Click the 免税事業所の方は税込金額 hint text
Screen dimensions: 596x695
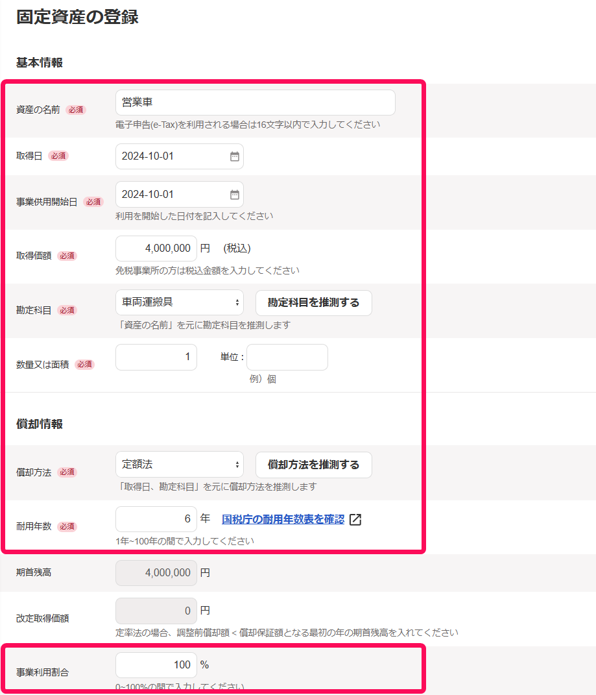[208, 271]
